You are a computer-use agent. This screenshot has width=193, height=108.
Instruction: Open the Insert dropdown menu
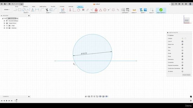(143, 13)
